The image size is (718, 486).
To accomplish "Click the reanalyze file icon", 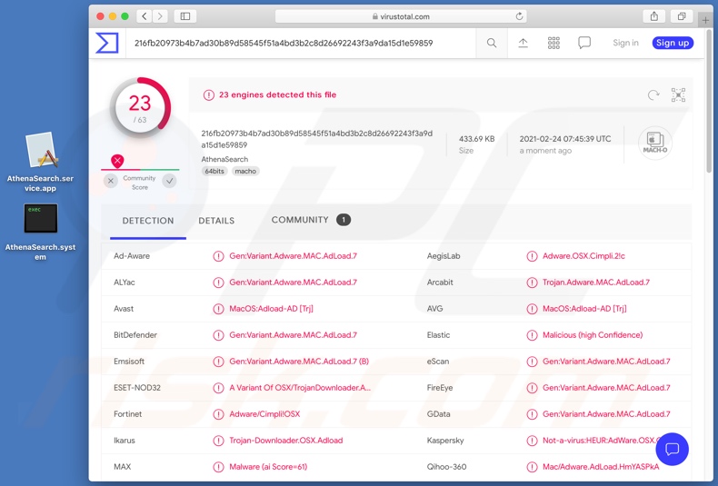I will coord(653,94).
